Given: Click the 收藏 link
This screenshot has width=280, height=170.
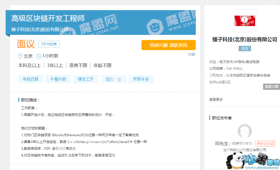Looking at the screenshot, I should 192,54.
